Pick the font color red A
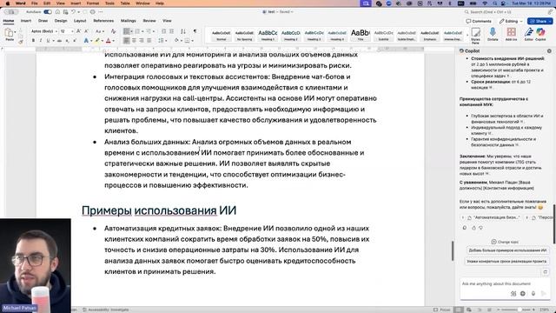This screenshot has width=556, height=313. pos(109,41)
